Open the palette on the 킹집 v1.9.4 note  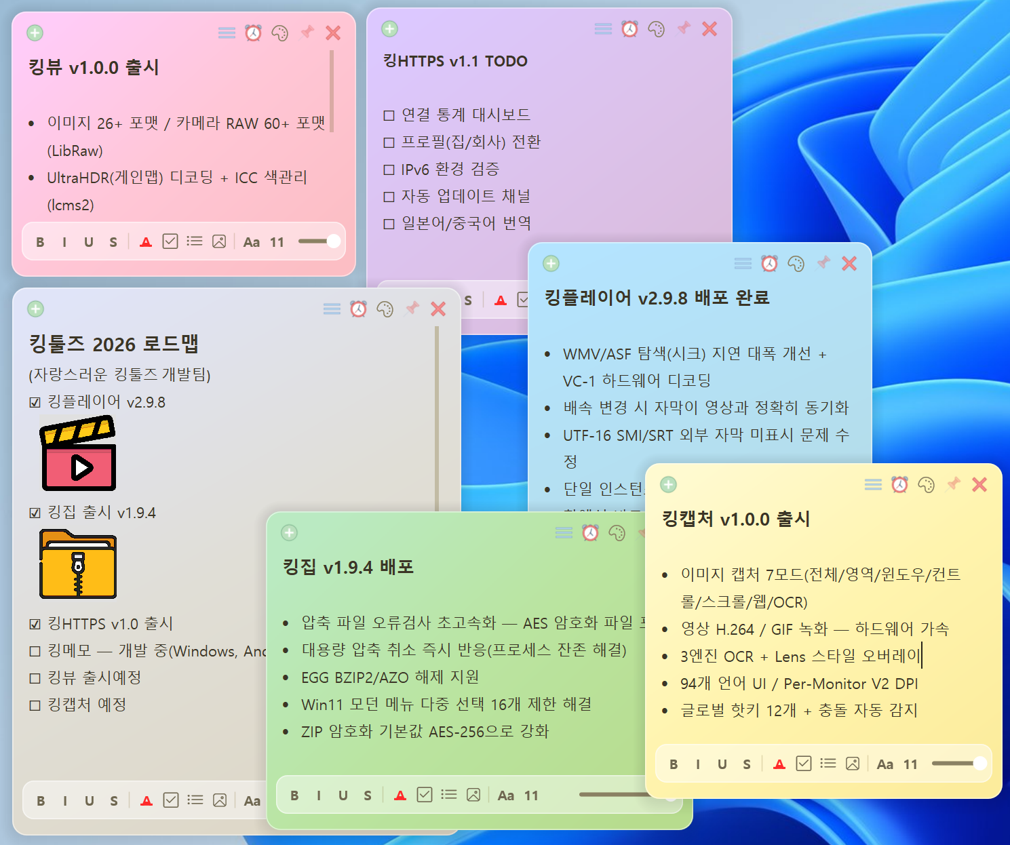pyautogui.click(x=617, y=533)
